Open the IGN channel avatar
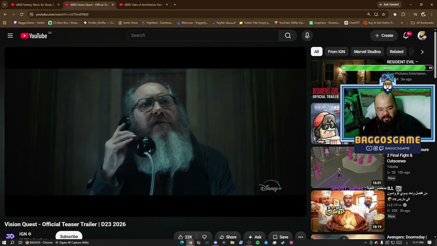 pyautogui.click(x=10, y=236)
